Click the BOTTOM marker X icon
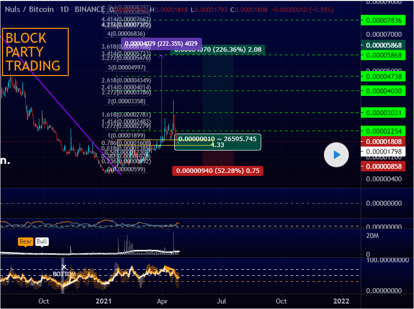The width and height of the screenshot is (414, 309). (x=64, y=267)
